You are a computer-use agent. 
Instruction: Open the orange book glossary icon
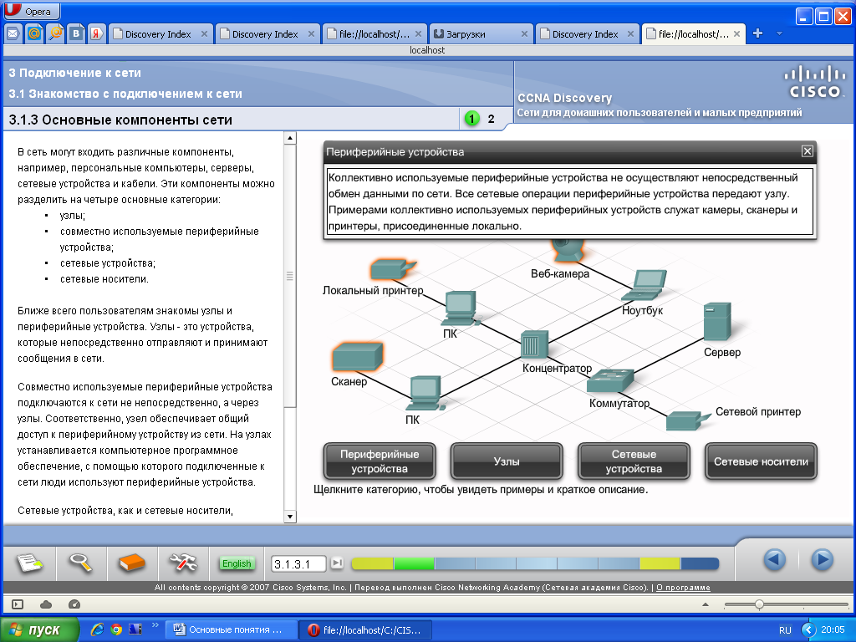131,563
